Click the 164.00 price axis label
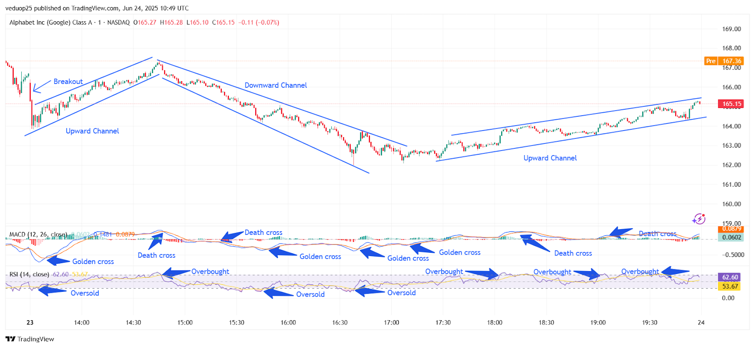 click(731, 126)
